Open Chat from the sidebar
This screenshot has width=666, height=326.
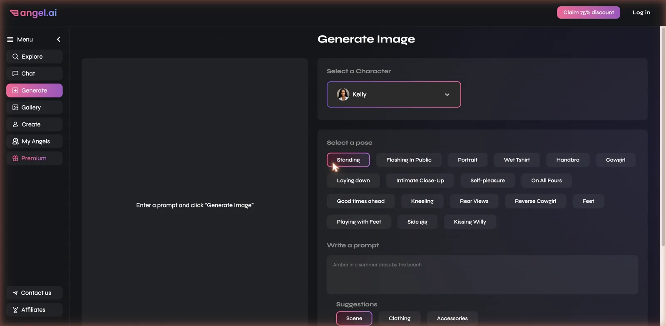click(x=35, y=74)
